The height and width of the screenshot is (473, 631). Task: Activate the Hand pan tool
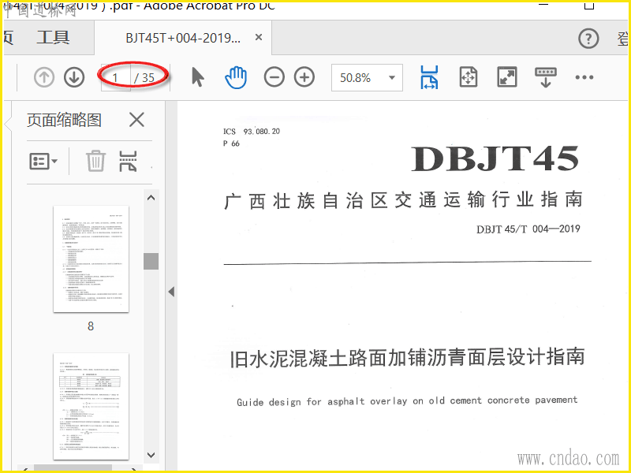pos(236,77)
